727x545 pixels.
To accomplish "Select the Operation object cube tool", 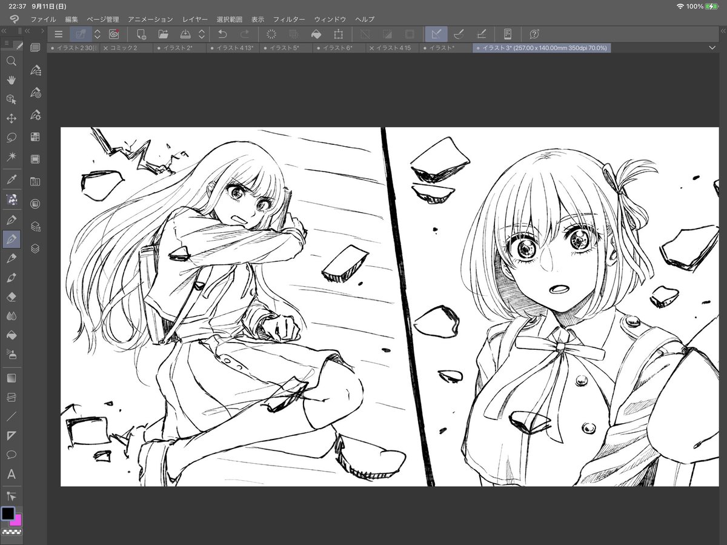I will coord(11,99).
